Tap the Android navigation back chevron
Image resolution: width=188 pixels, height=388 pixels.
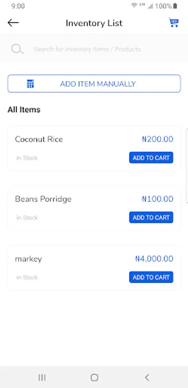coord(147,377)
